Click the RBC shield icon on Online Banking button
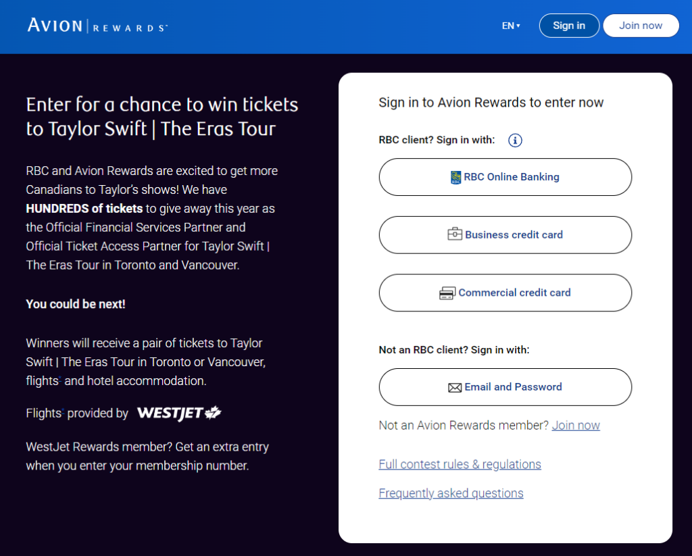The height and width of the screenshot is (556, 692). (456, 176)
